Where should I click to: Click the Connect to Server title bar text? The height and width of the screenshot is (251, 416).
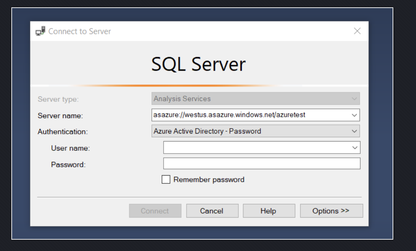click(80, 31)
